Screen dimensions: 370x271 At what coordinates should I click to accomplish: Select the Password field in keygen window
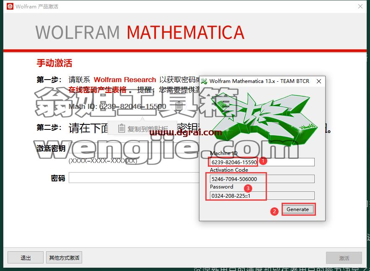click(x=262, y=196)
